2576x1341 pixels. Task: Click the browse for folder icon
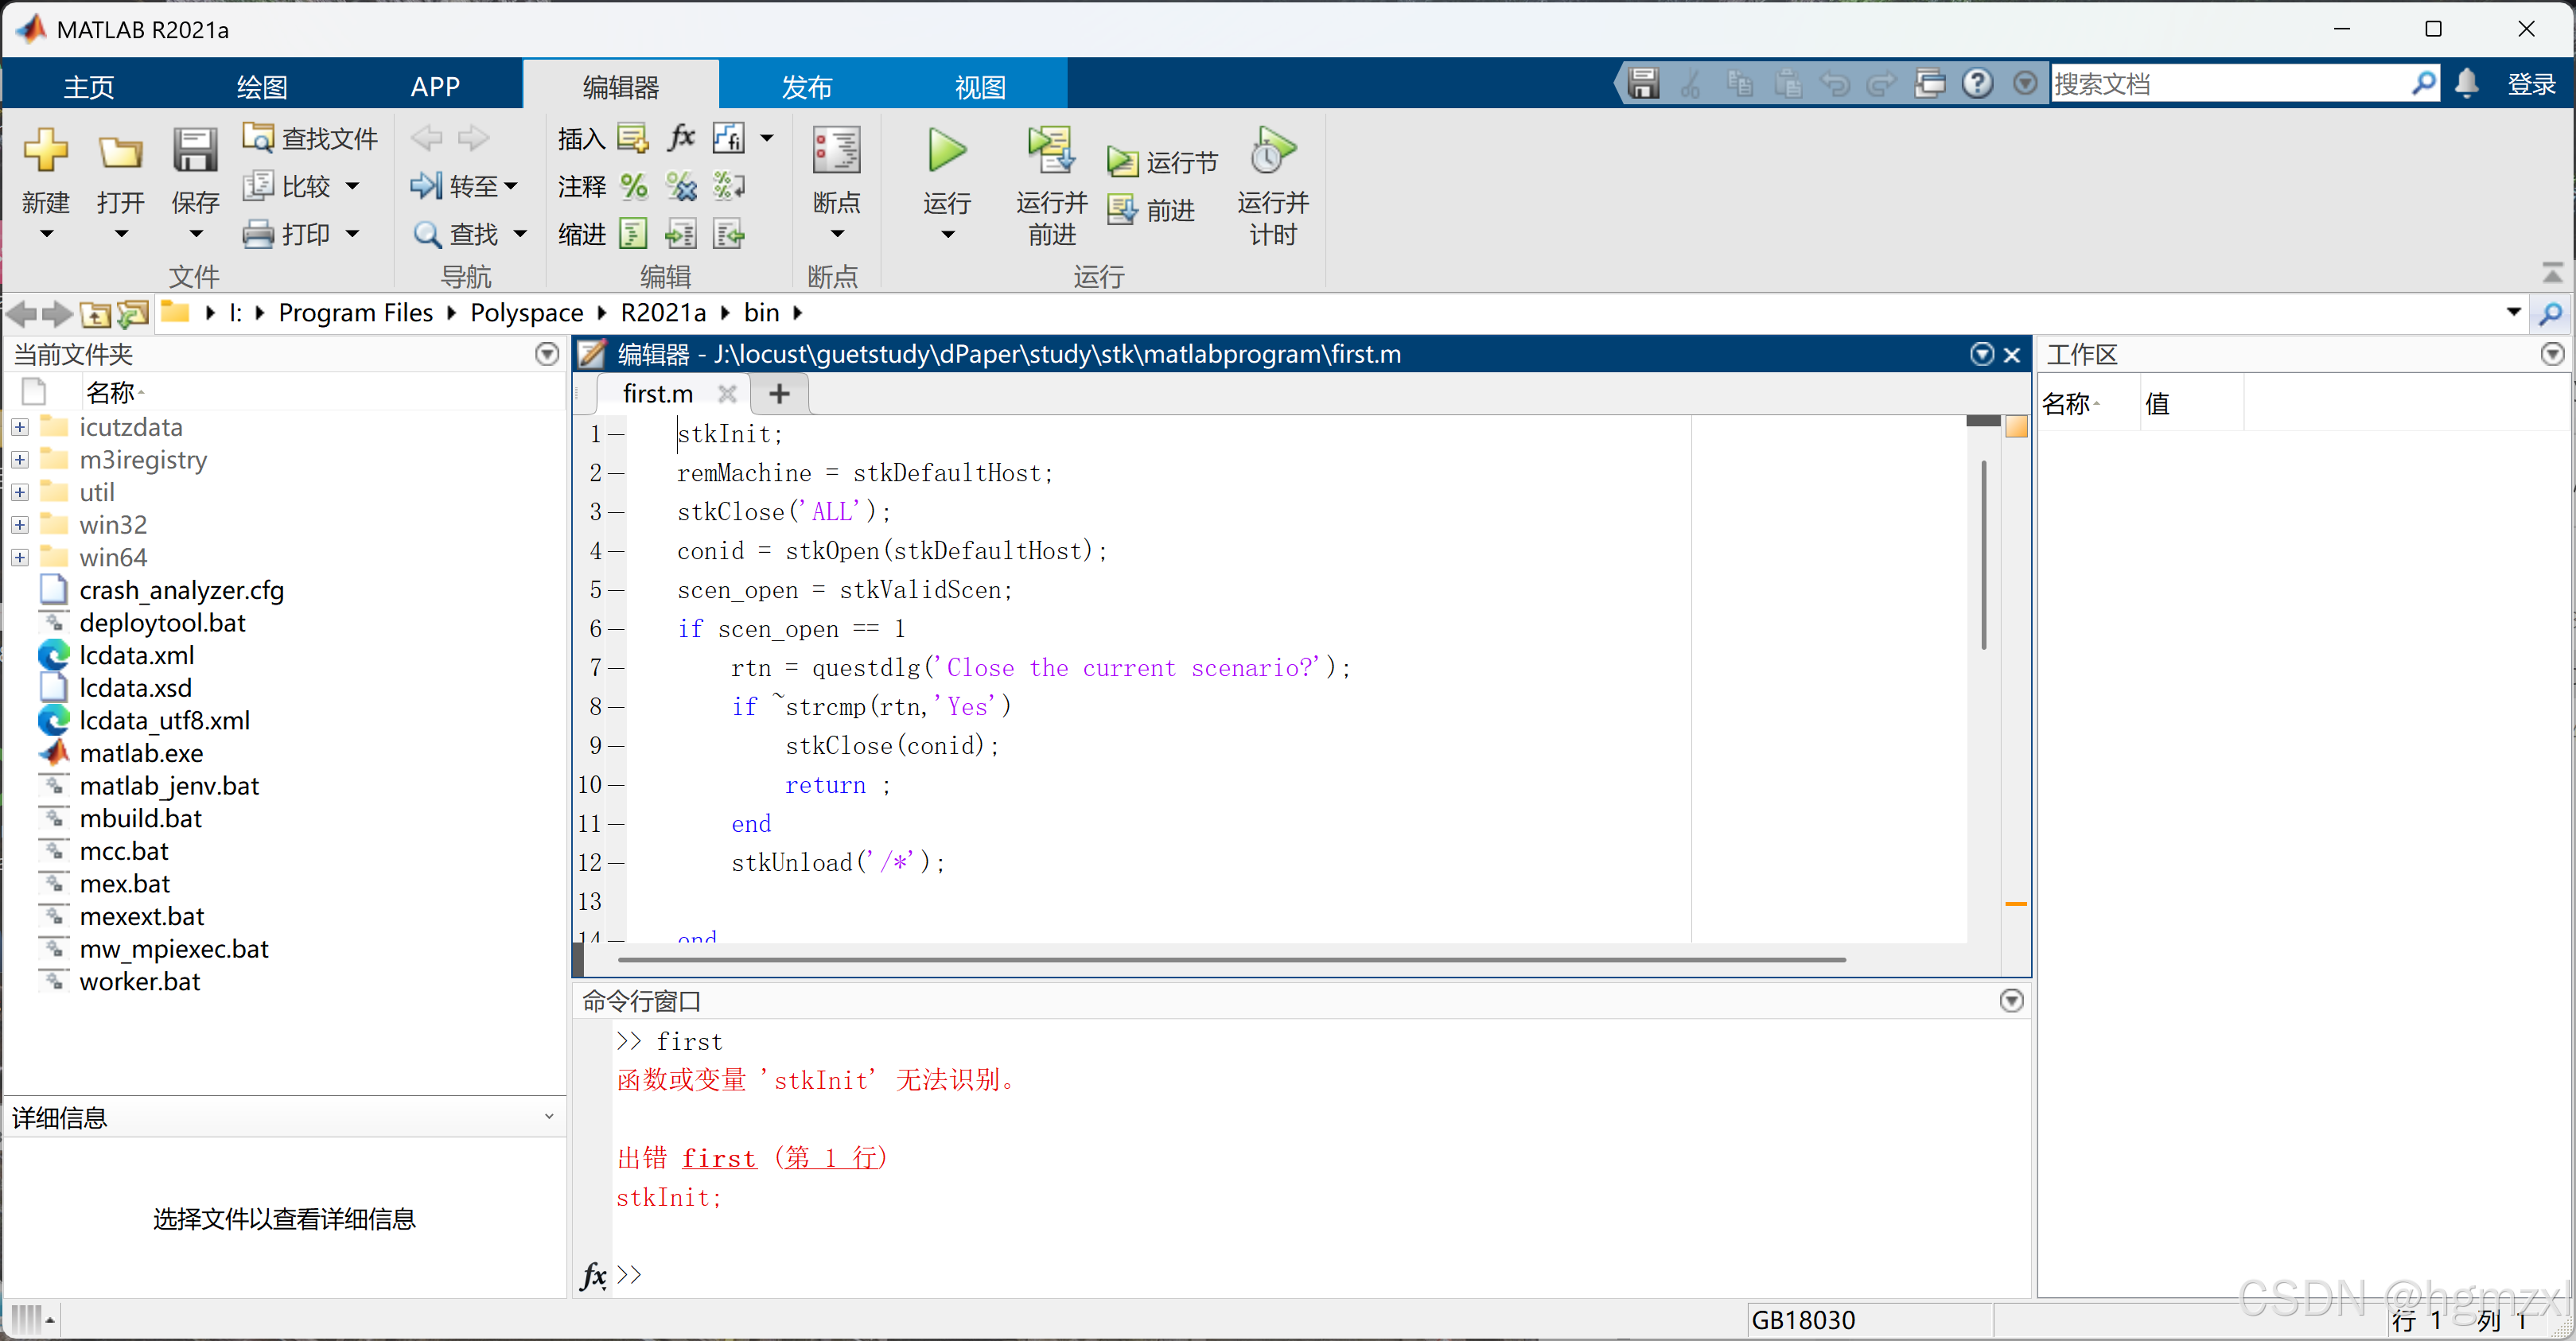coord(133,314)
